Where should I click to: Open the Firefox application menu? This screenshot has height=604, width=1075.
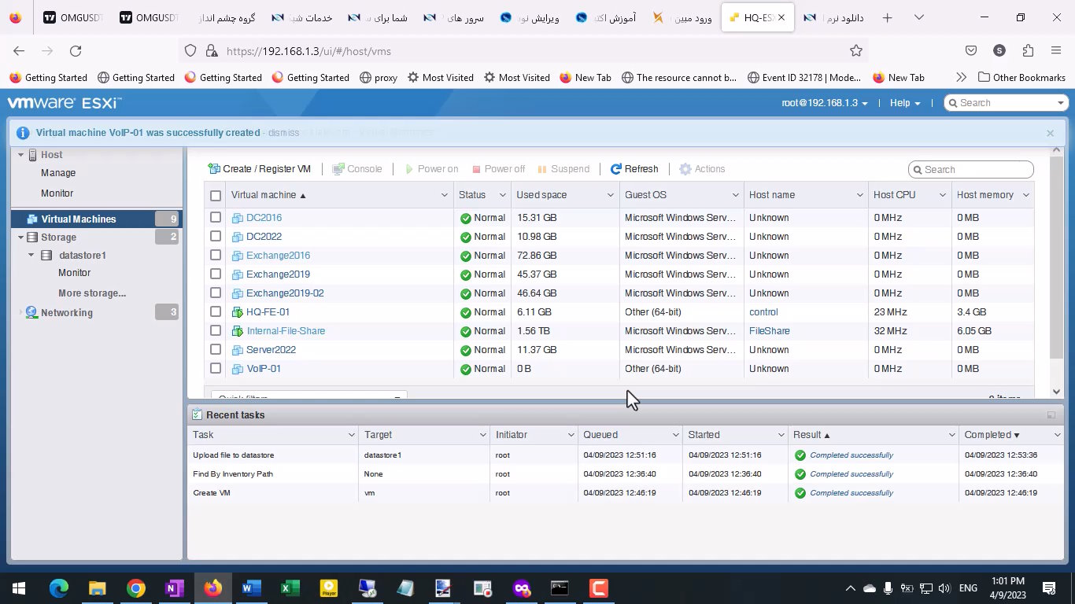pyautogui.click(x=1056, y=51)
